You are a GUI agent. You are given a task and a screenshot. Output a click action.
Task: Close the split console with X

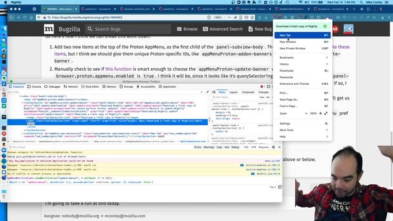(279, 147)
